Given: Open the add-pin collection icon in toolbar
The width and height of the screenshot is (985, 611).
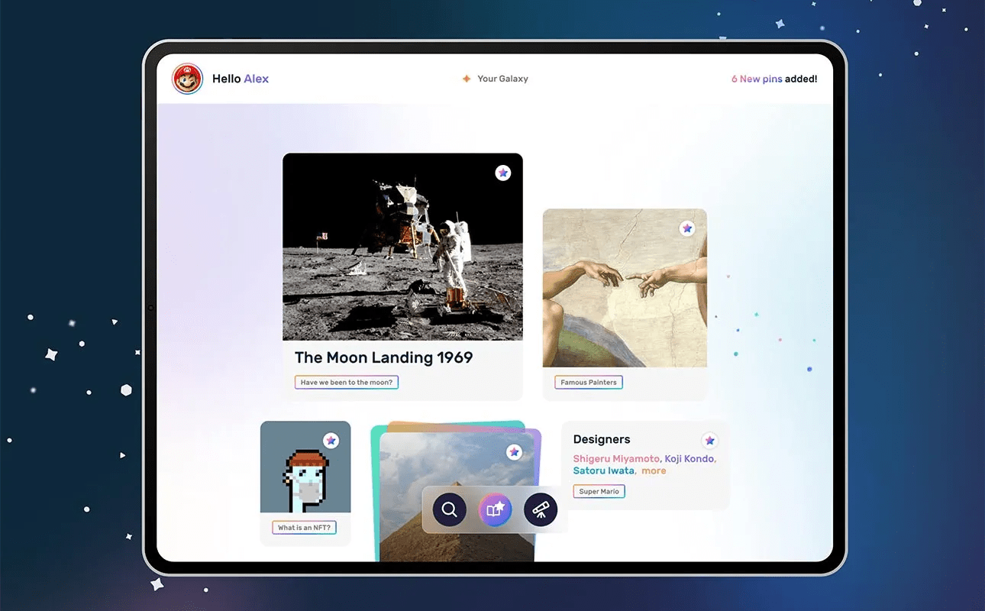Looking at the screenshot, I should click(x=495, y=509).
